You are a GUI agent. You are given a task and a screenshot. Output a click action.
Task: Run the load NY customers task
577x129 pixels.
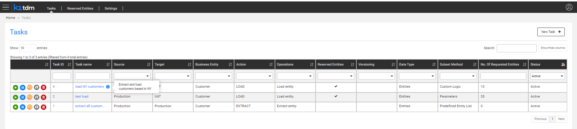click(x=16, y=87)
